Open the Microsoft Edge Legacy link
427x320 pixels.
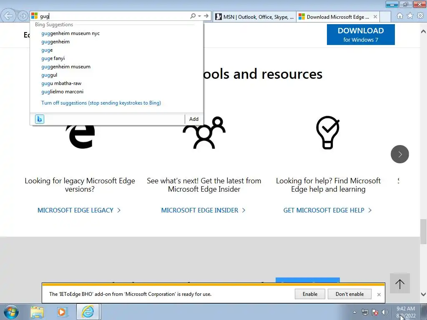pyautogui.click(x=79, y=210)
